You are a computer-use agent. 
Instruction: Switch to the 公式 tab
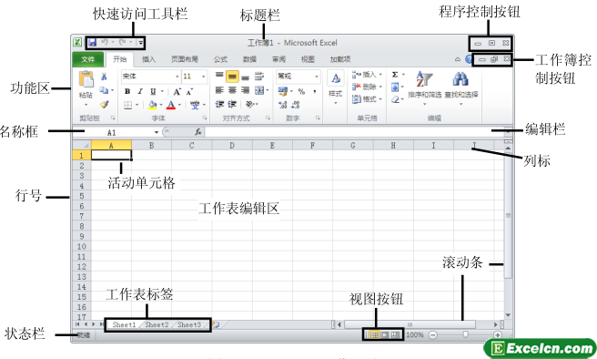pos(220,59)
